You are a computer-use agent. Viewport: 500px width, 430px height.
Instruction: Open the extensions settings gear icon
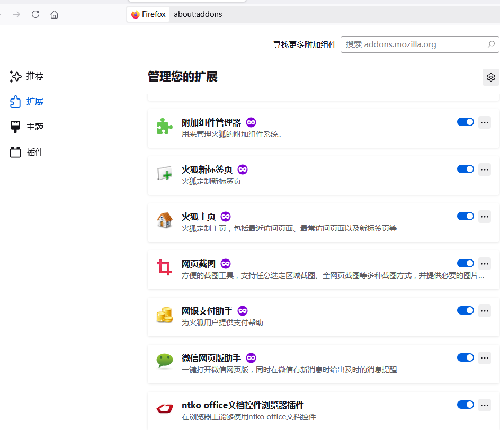tap(490, 77)
